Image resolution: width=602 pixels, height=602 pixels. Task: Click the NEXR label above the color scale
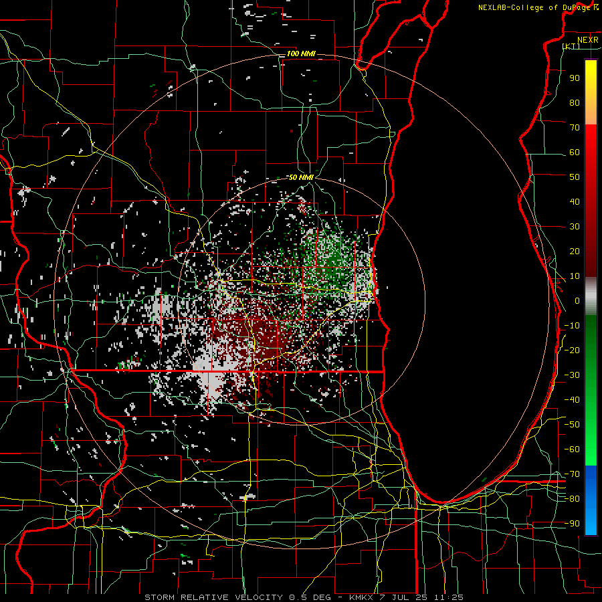click(x=588, y=40)
